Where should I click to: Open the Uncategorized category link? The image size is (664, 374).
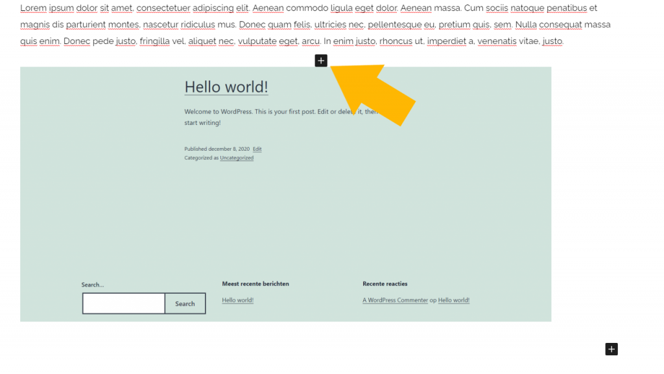coord(237,158)
